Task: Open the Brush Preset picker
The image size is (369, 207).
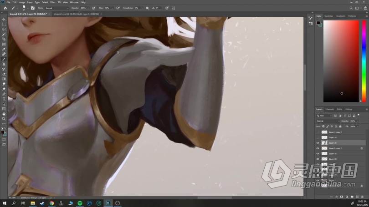Action: point(25,8)
